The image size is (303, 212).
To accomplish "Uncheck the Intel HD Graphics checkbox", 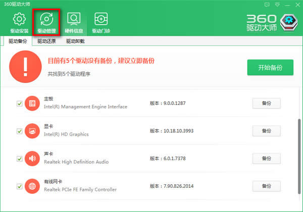I will click(20, 131).
